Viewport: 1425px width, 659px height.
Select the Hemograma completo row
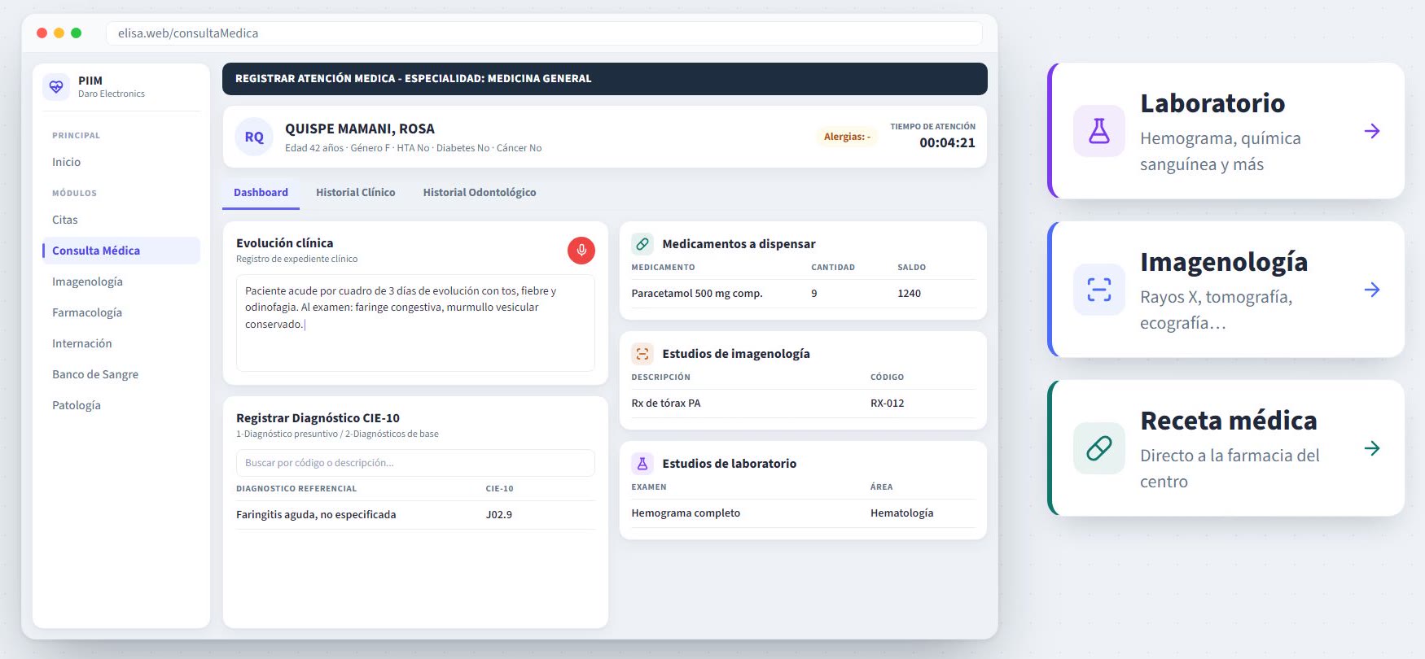click(804, 513)
